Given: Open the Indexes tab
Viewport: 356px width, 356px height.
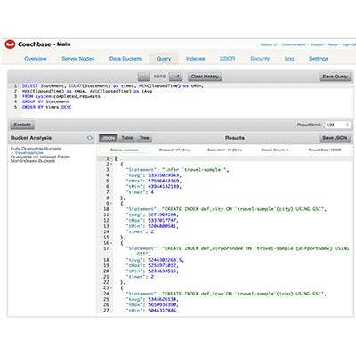Looking at the screenshot, I should pos(195,59).
